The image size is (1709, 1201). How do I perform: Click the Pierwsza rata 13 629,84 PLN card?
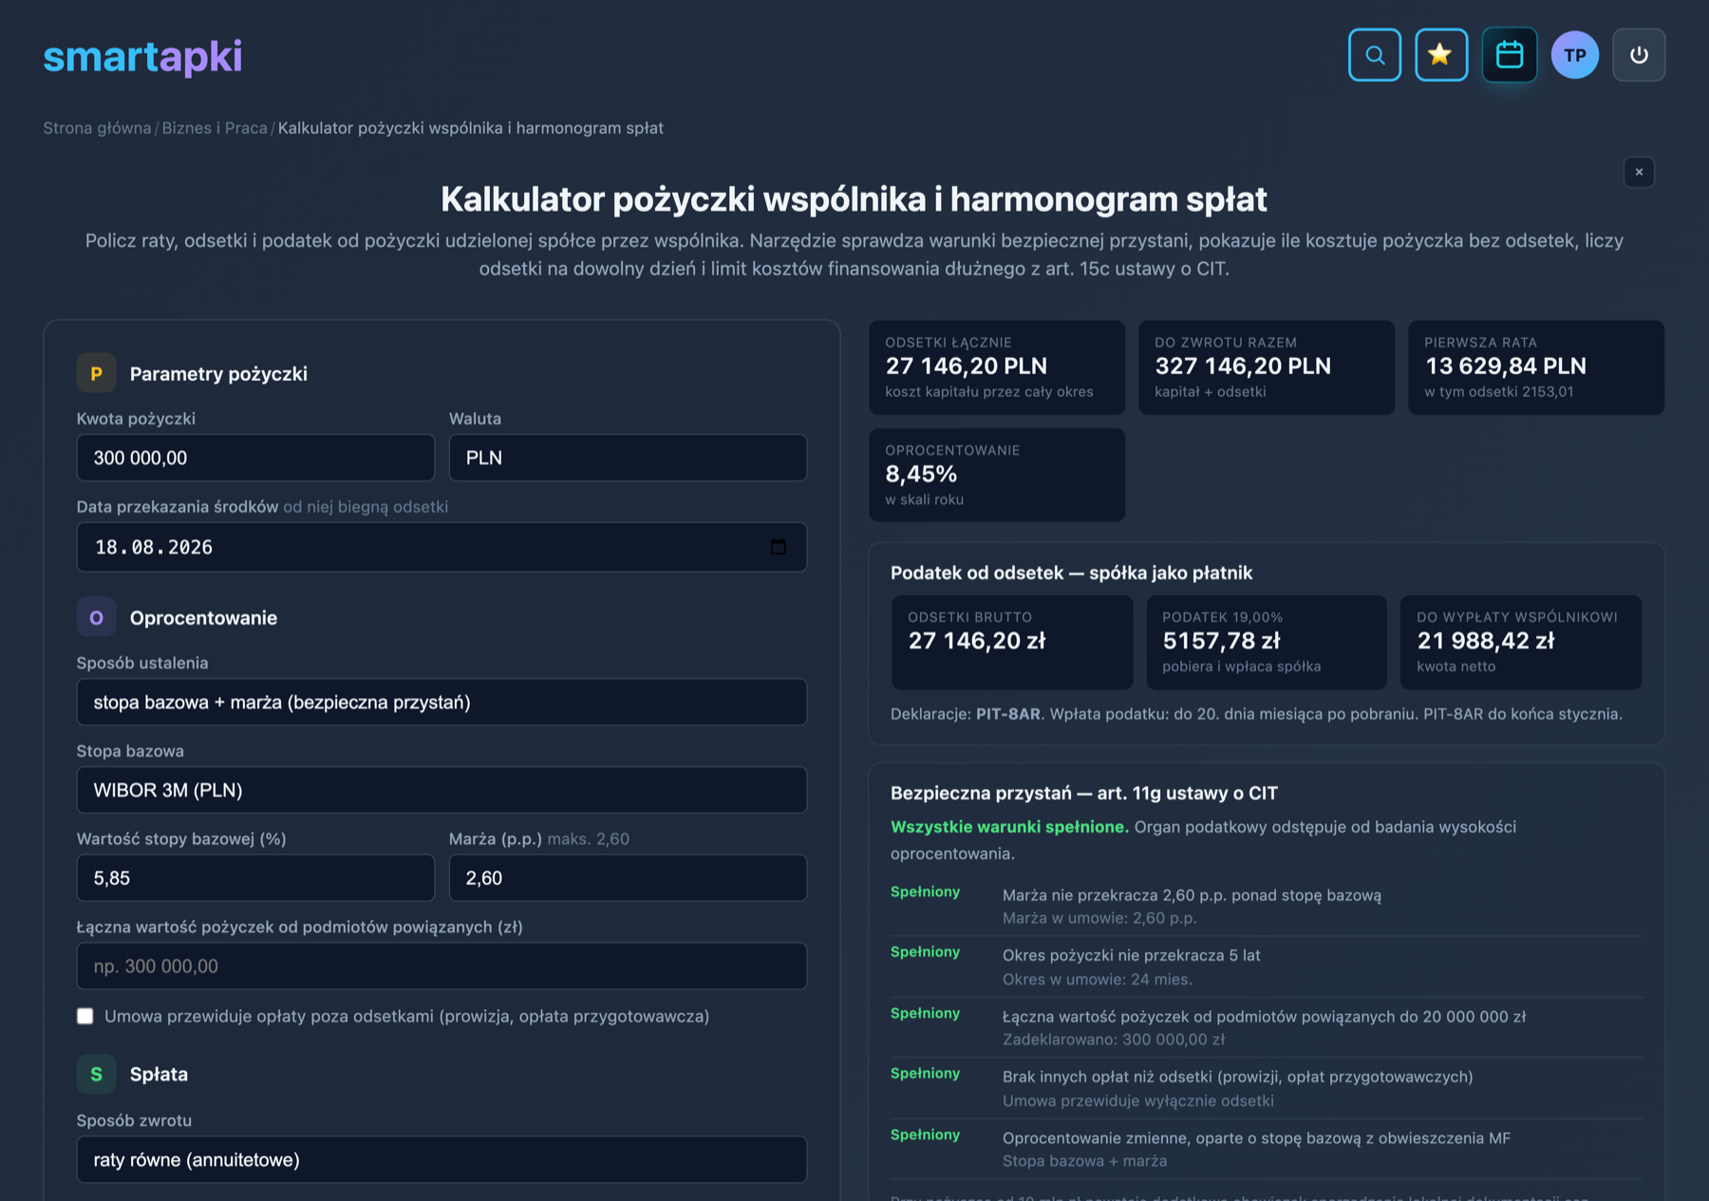coord(1535,367)
